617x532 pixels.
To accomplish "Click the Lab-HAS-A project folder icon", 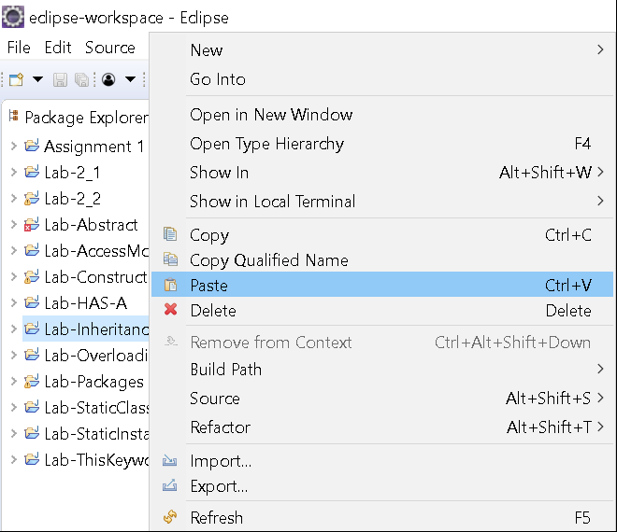I will click(x=32, y=302).
